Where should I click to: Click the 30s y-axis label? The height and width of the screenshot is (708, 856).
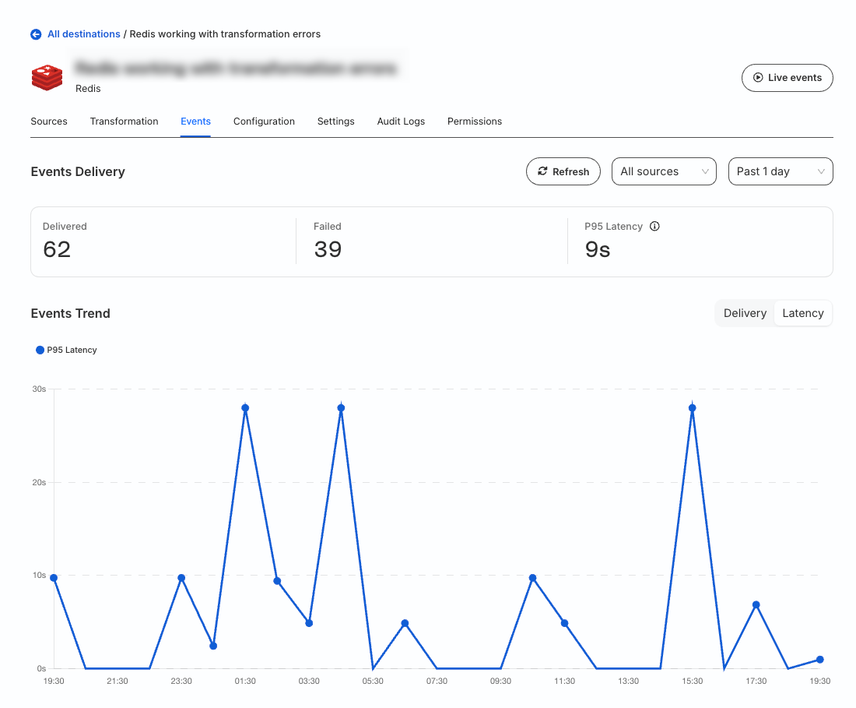39,389
